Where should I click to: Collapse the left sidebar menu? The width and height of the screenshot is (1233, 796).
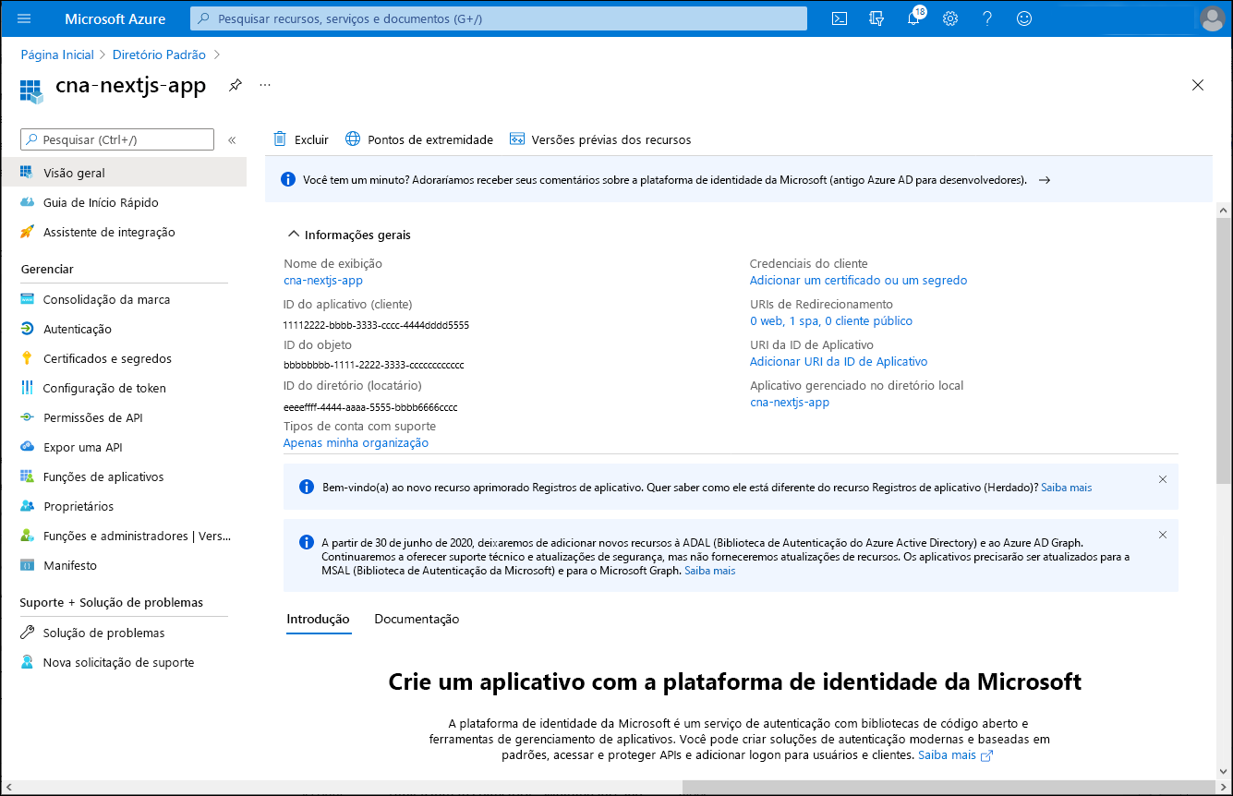[x=232, y=140]
